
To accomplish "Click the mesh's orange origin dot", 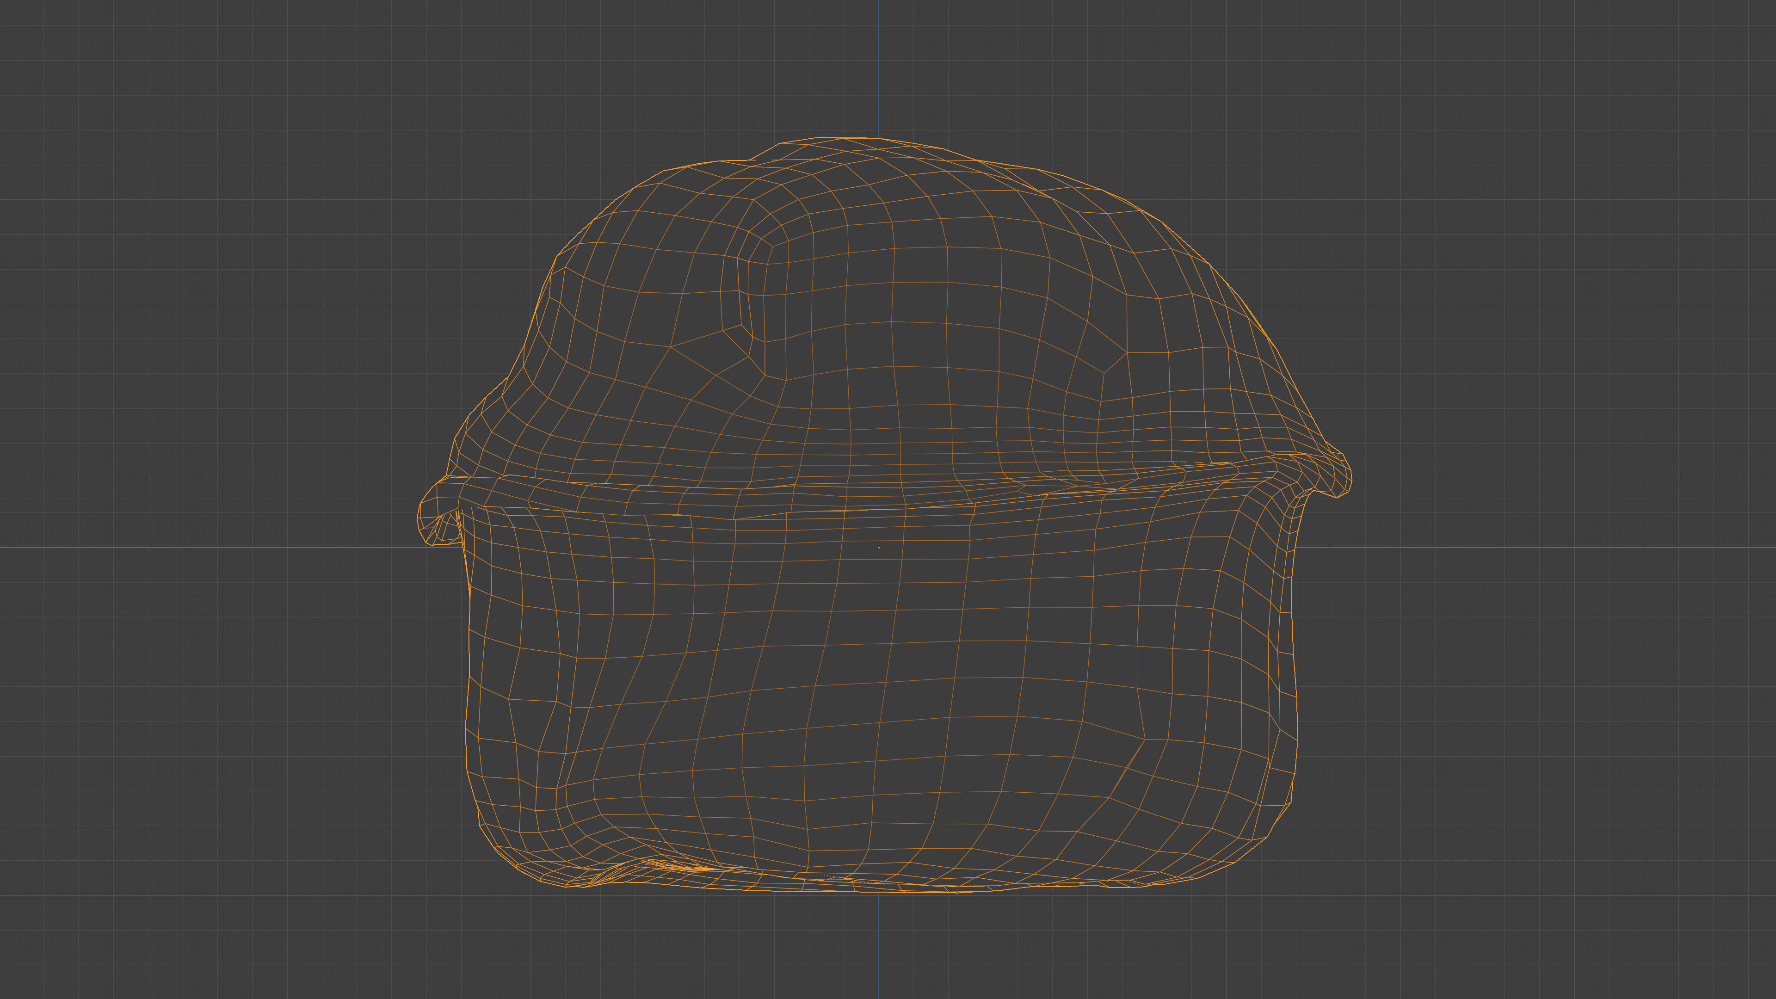I will (x=878, y=548).
